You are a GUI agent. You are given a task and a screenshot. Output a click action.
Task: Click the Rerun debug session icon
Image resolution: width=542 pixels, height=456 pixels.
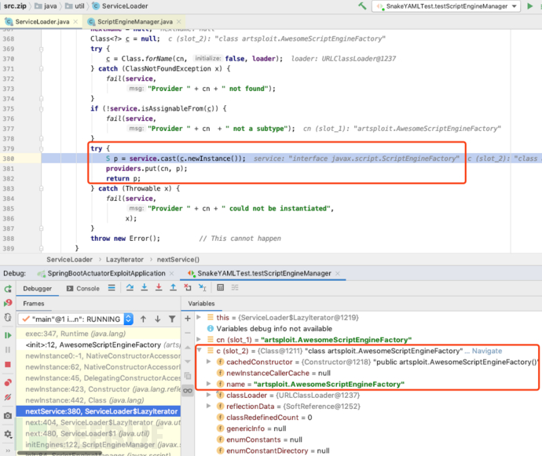pyautogui.click(x=8, y=289)
